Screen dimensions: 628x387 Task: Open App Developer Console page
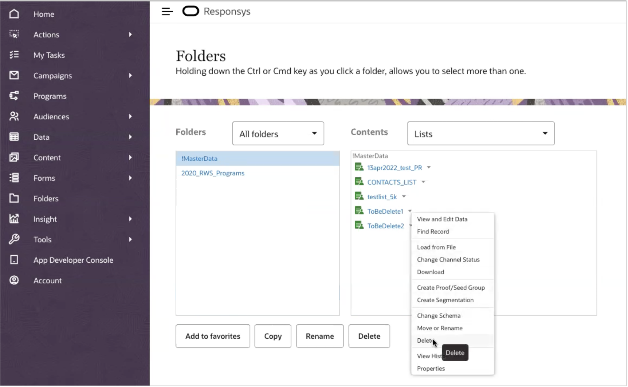(x=73, y=260)
